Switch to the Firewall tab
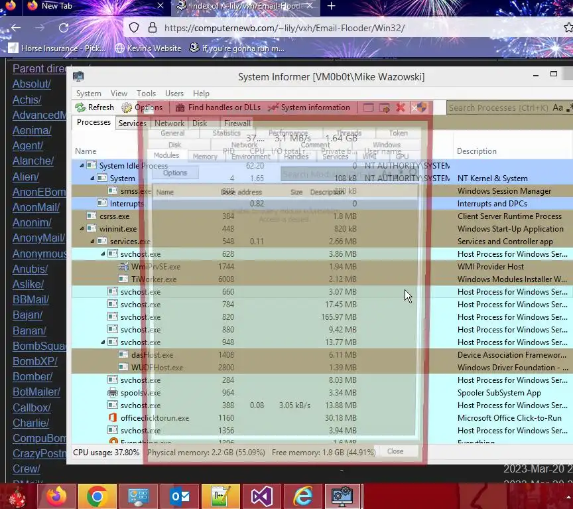Image resolution: width=573 pixels, height=509 pixels. [237, 123]
